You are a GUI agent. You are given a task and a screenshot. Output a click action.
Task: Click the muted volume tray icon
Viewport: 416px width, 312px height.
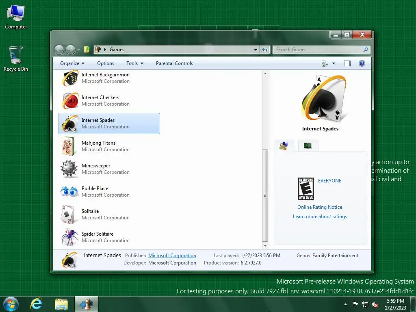click(375, 304)
